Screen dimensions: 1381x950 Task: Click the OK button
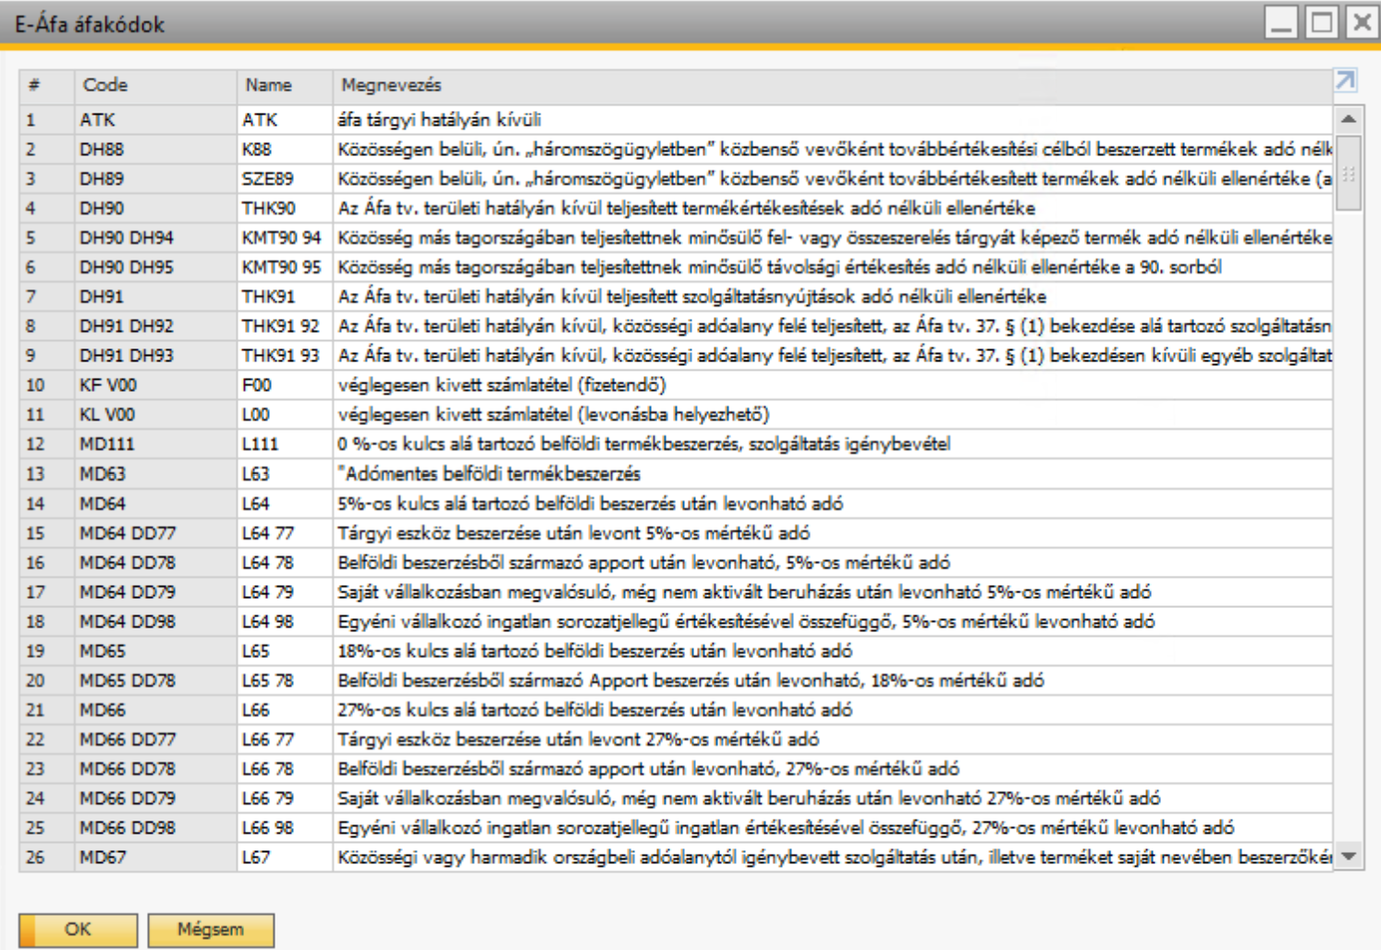(x=79, y=930)
